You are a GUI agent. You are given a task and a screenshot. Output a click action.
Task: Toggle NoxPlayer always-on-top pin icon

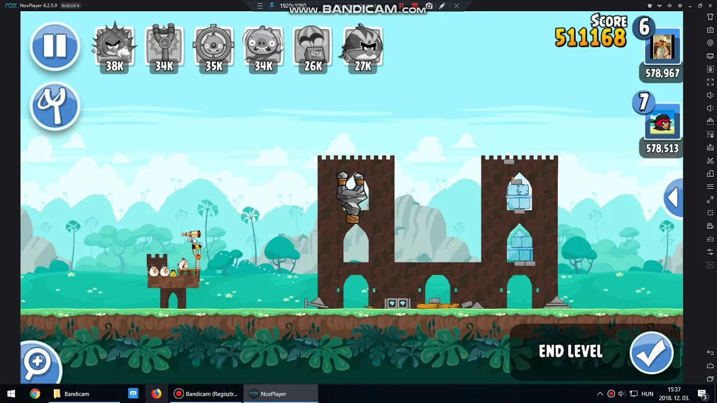tap(669, 6)
